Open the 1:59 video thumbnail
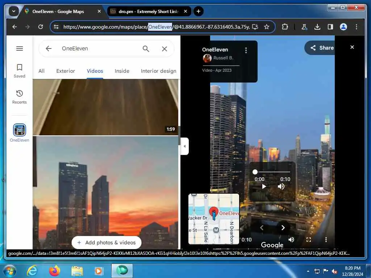The image size is (371, 278). point(105,107)
